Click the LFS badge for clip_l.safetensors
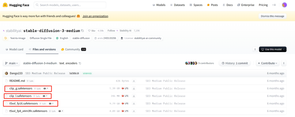The height and width of the screenshot is (117, 295). click(x=125, y=96)
